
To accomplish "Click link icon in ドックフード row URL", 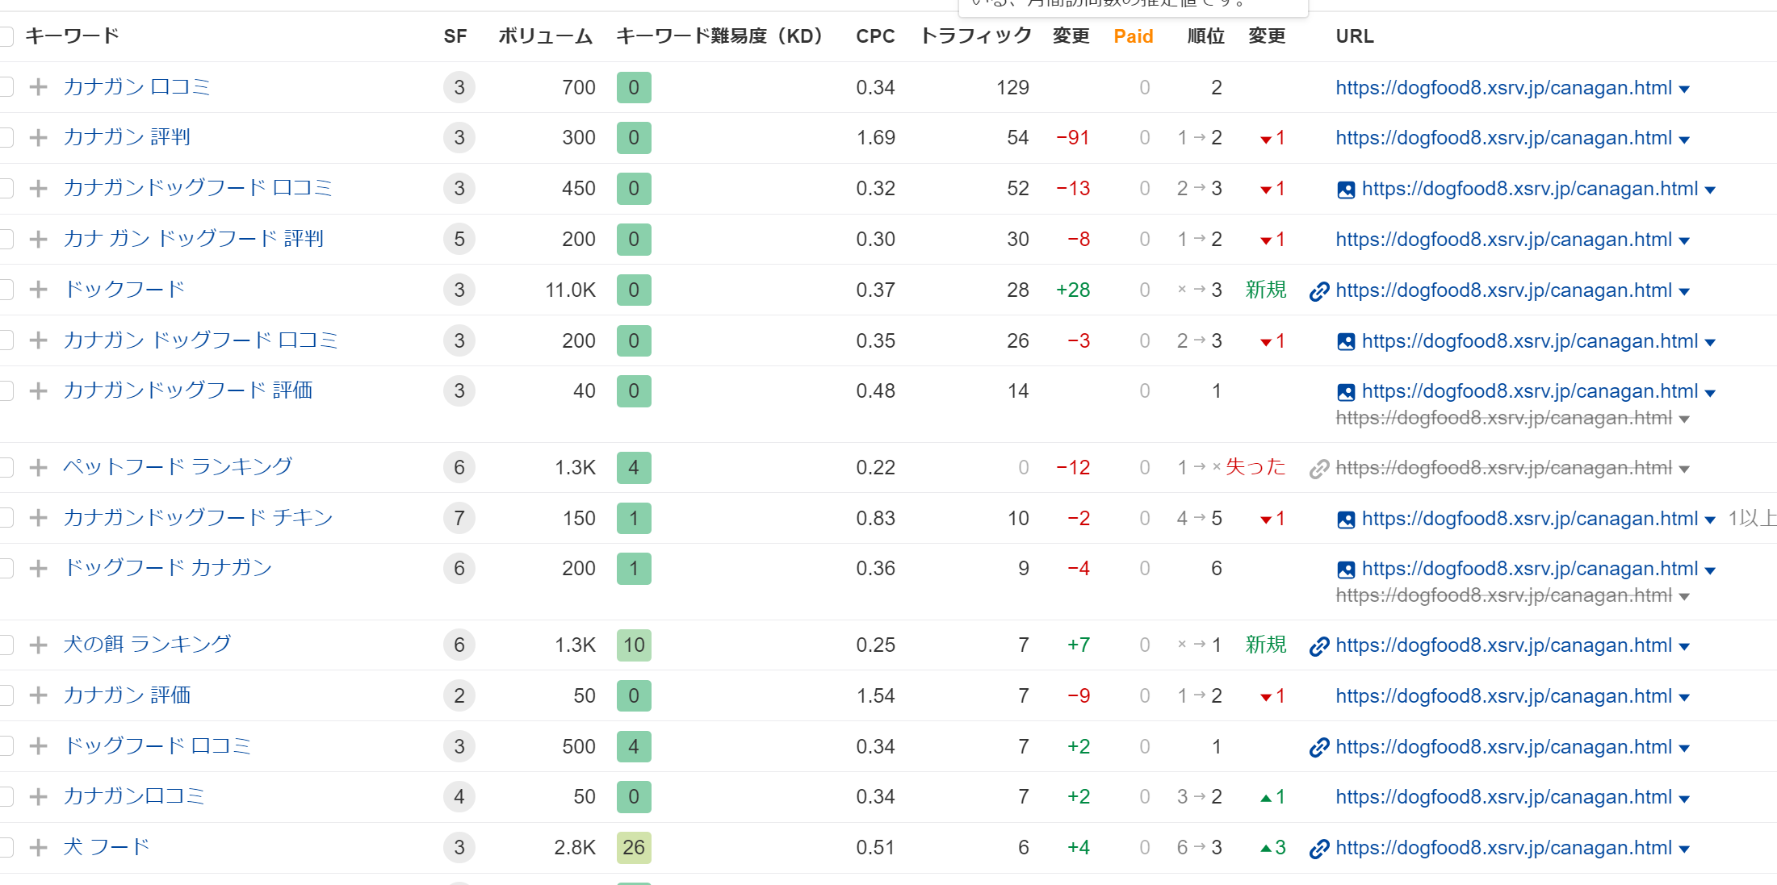I will tap(1319, 291).
